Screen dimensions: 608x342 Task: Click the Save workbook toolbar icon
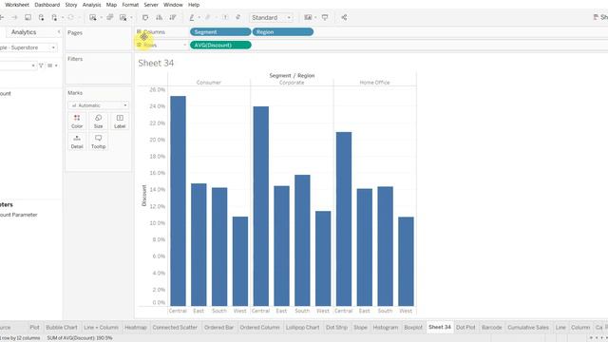(x=28, y=17)
